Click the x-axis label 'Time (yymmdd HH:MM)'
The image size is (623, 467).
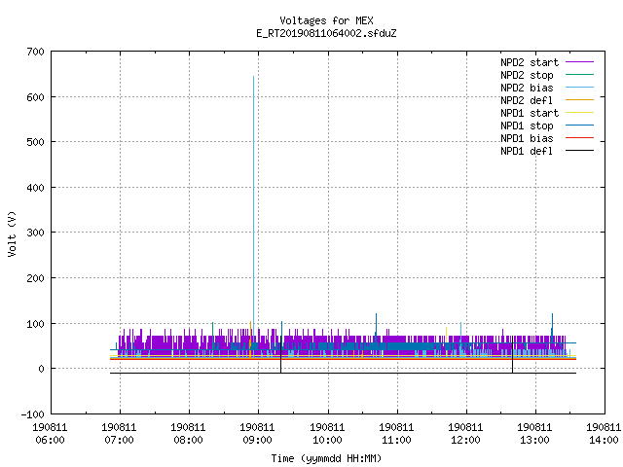tap(326, 458)
